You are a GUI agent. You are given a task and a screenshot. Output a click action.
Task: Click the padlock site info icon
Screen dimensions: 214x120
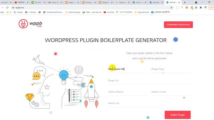point(13,8)
